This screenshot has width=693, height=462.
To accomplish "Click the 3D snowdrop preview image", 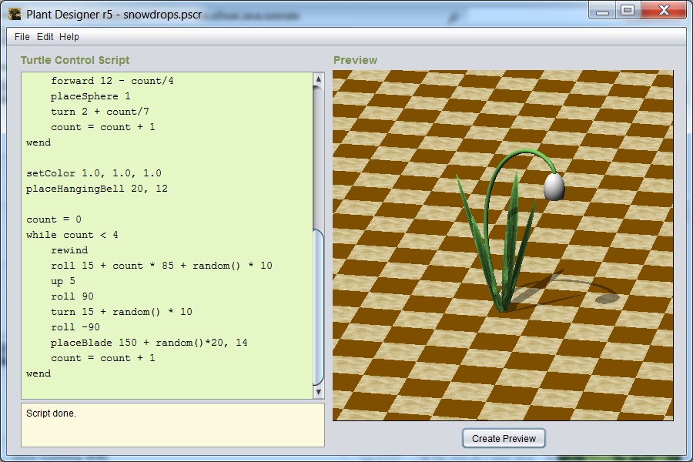I will click(x=503, y=246).
